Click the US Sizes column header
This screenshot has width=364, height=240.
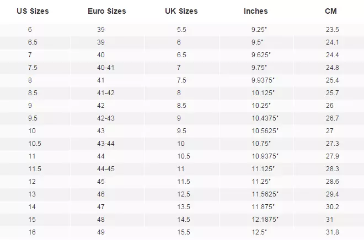point(33,11)
